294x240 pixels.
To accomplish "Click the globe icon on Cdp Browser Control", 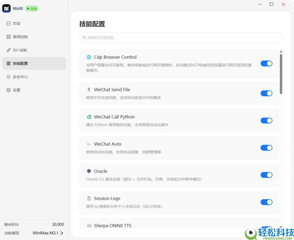I will [x=89, y=57].
